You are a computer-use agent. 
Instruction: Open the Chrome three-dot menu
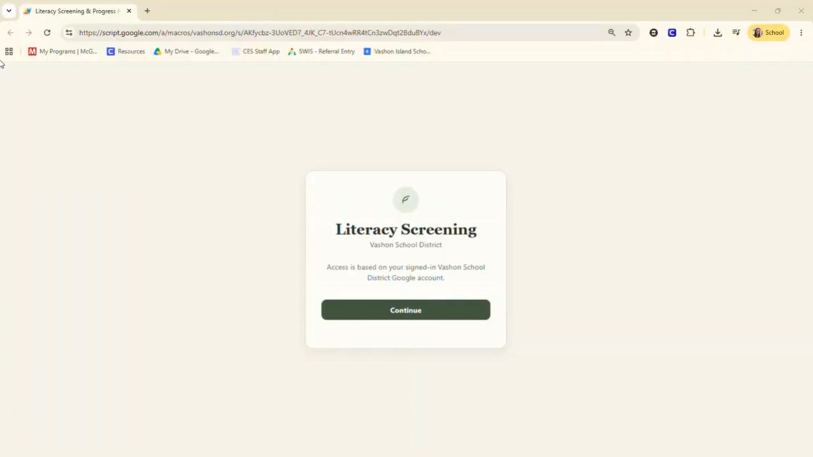(801, 32)
